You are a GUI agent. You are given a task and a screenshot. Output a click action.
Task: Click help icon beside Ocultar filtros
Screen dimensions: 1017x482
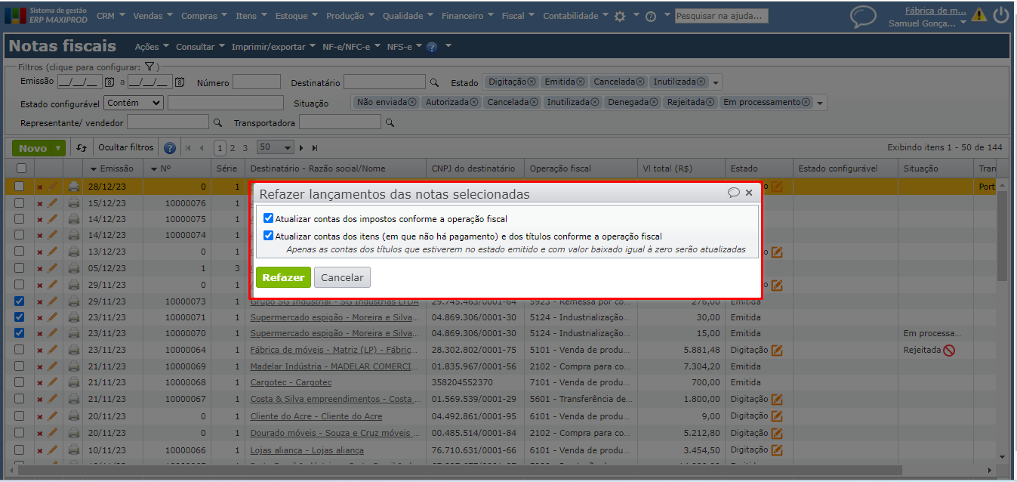[170, 148]
